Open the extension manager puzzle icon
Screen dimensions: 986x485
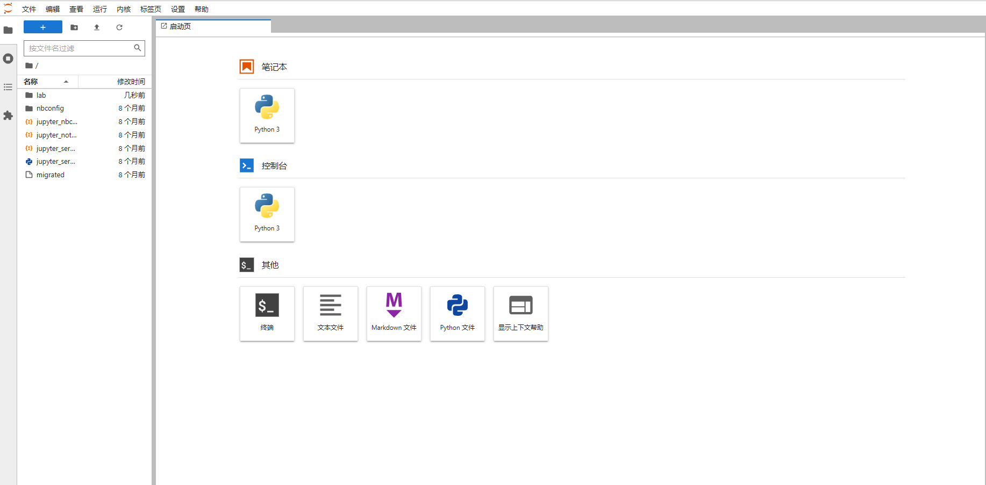point(8,115)
